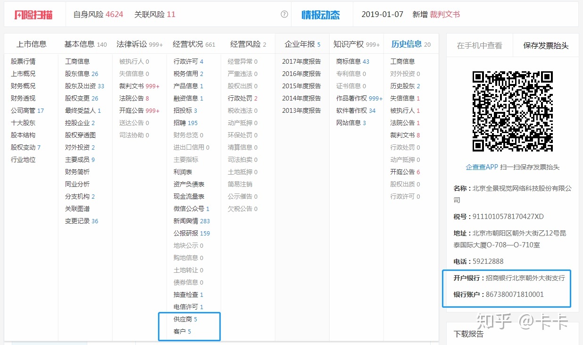Click the help question-mark icon
The image size is (583, 345).
(284, 14)
